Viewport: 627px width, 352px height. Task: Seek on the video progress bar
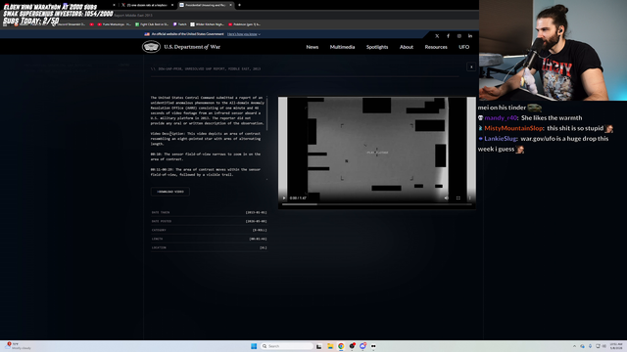pos(376,204)
